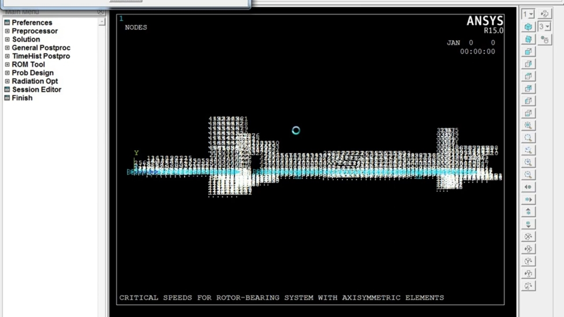Expand the Solution menu branch
The height and width of the screenshot is (317, 564).
pyautogui.click(x=7, y=40)
